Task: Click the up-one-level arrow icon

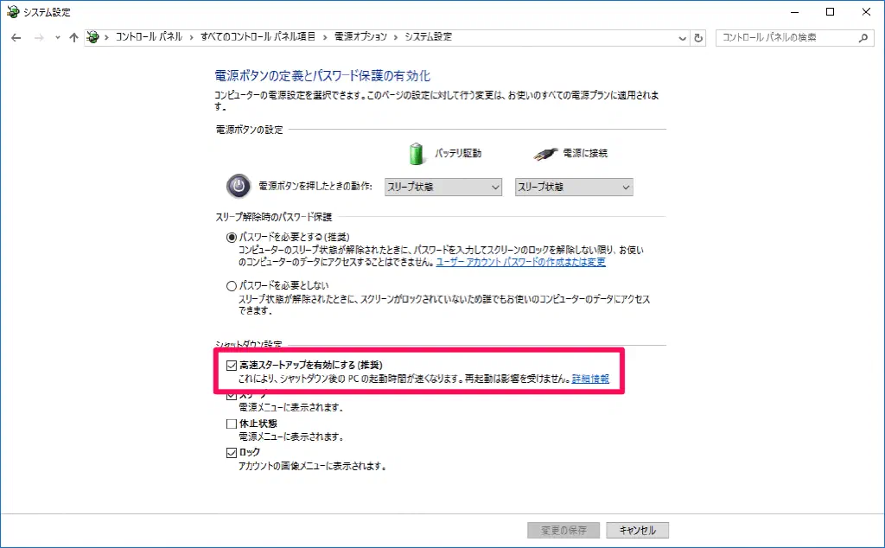Action: click(x=73, y=37)
